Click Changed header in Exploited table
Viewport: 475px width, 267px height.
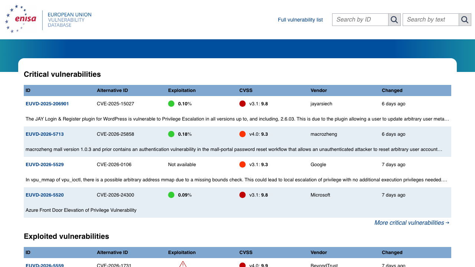pyautogui.click(x=392, y=253)
